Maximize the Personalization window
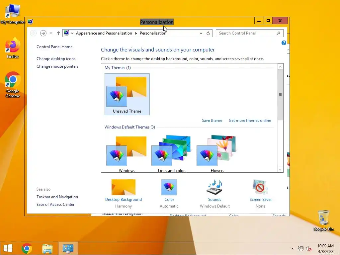Screen dimensions: 340x255 [268, 21]
